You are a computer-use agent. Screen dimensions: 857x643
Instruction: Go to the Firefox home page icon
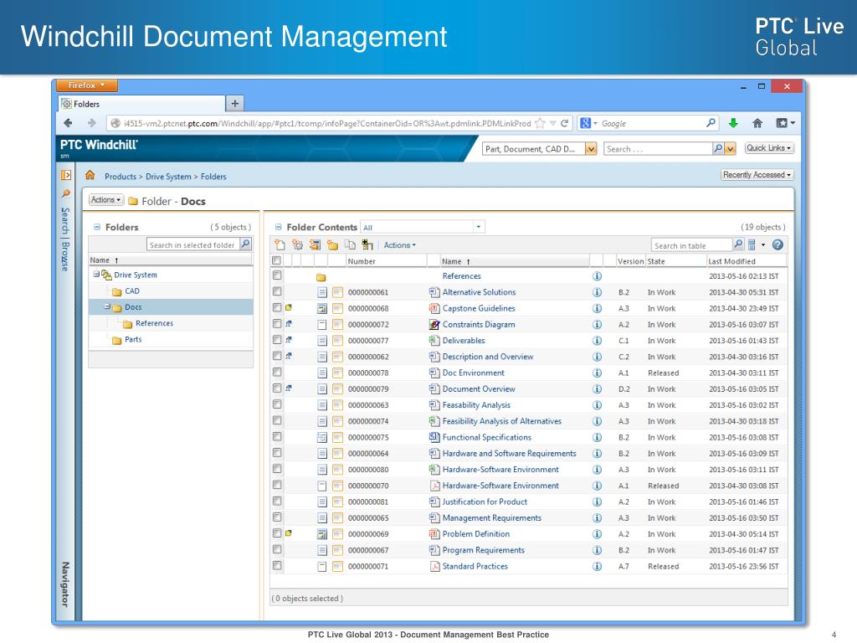click(757, 123)
